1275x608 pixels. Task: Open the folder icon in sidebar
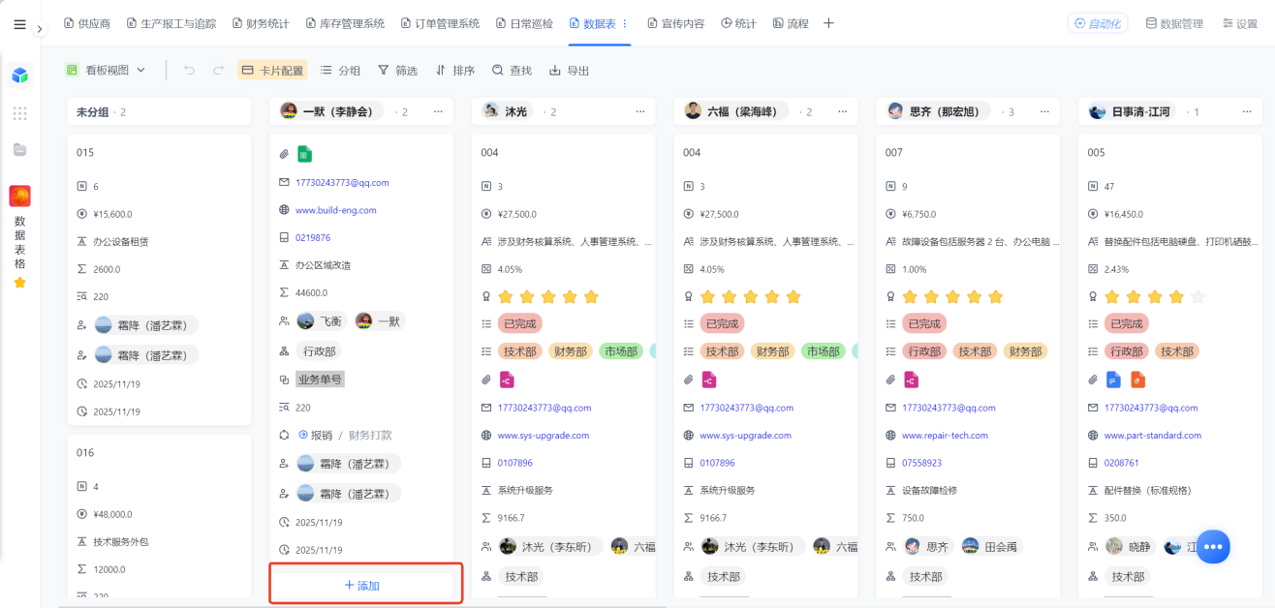point(19,149)
